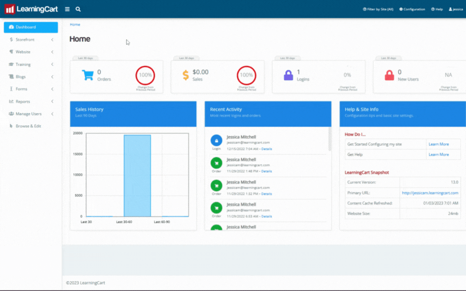Open the search magnifier icon
Image resolution: width=466 pixels, height=291 pixels.
[78, 9]
